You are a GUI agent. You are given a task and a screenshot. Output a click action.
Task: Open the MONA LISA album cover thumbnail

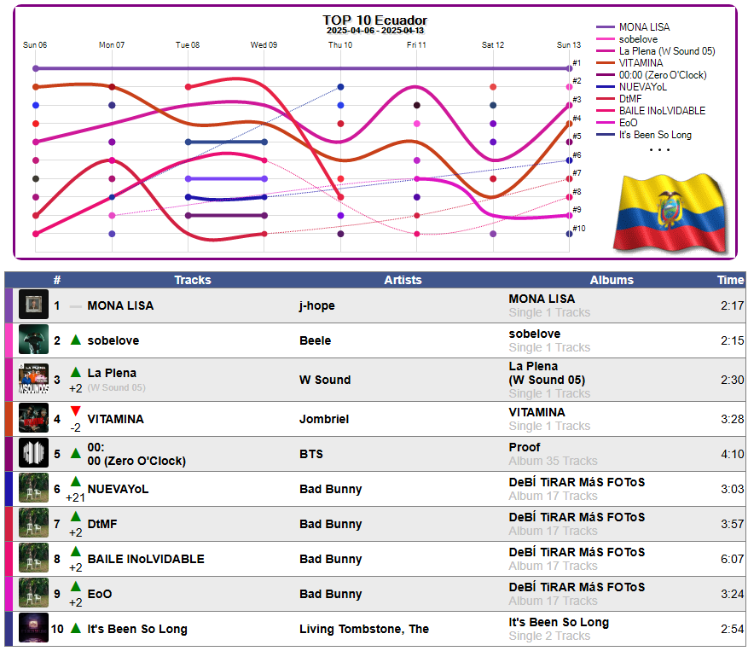pyautogui.click(x=33, y=304)
